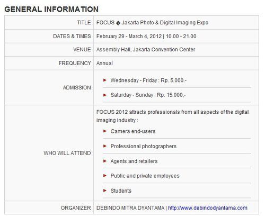Click red arrow bullet beside Agents and retailers
Image resolution: width=265 pixels, height=217 pixels.
(105, 161)
